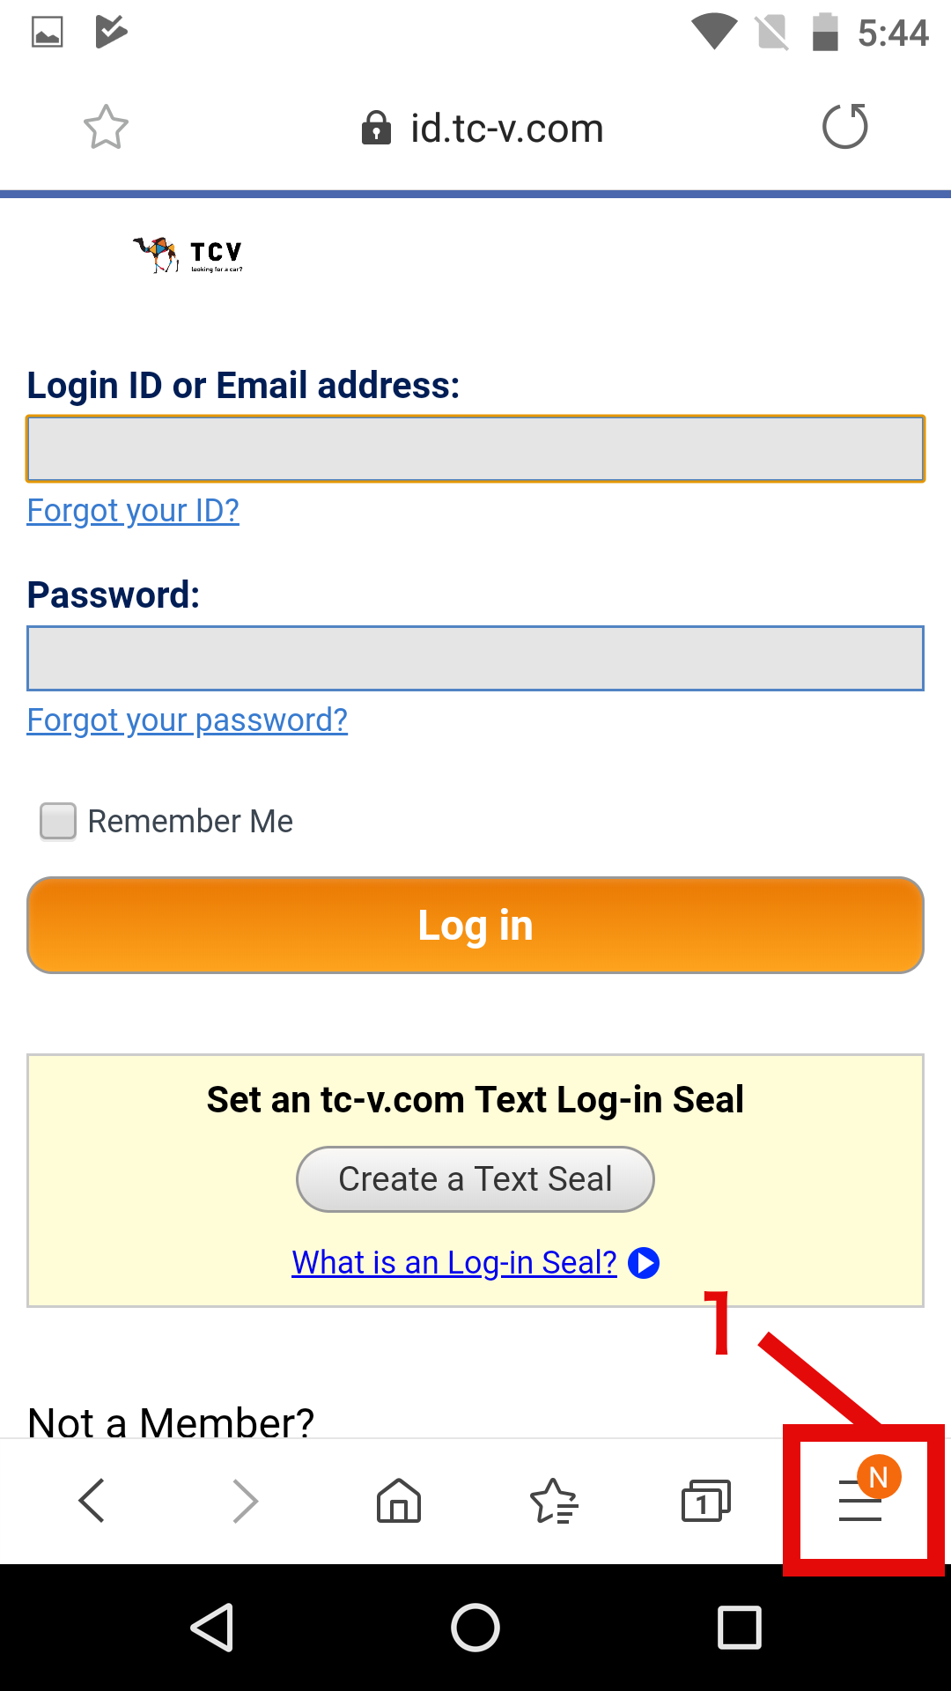The height and width of the screenshot is (1691, 951).
Task: Open Android recent apps square
Action: (x=740, y=1627)
